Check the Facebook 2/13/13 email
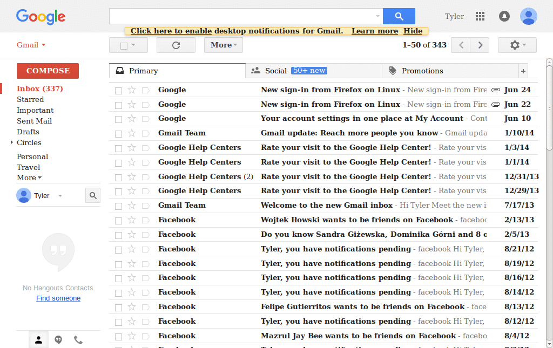 click(x=118, y=221)
